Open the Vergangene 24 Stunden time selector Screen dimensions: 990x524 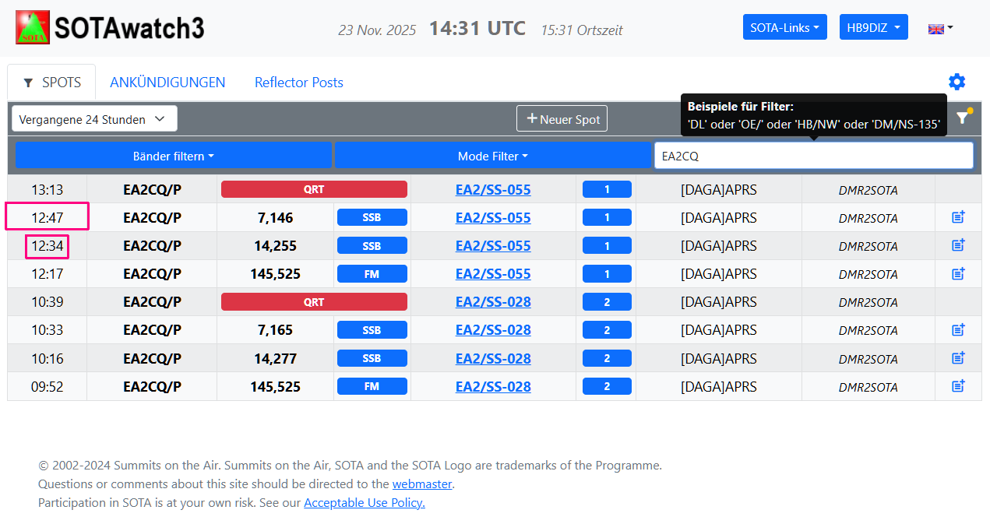click(94, 119)
